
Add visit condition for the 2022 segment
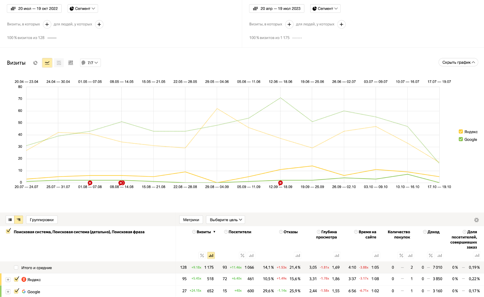pos(47,24)
